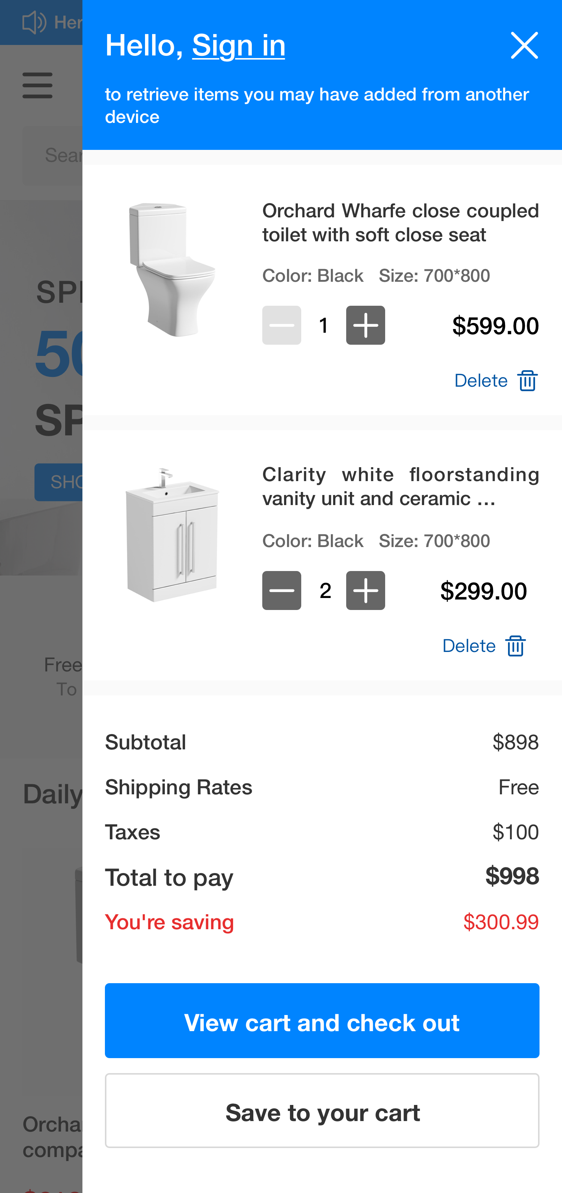Delete the Clarity vanity unit item
This screenshot has width=562, height=1193.
[469, 646]
